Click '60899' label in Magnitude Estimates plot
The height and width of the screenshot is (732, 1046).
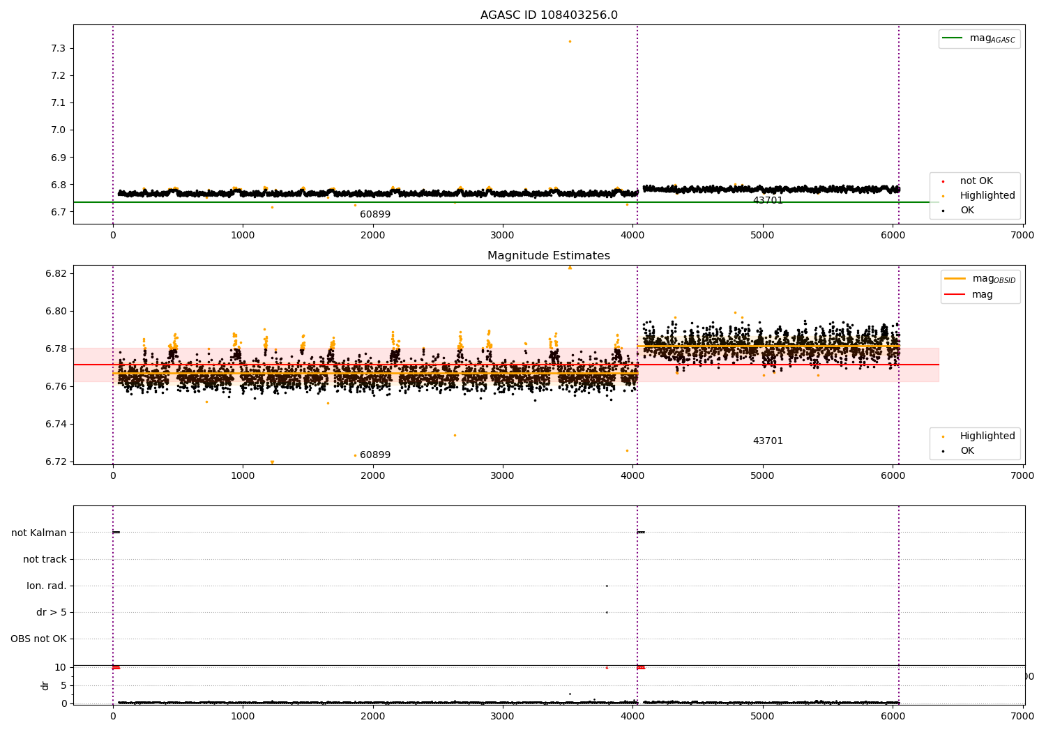pos(375,455)
